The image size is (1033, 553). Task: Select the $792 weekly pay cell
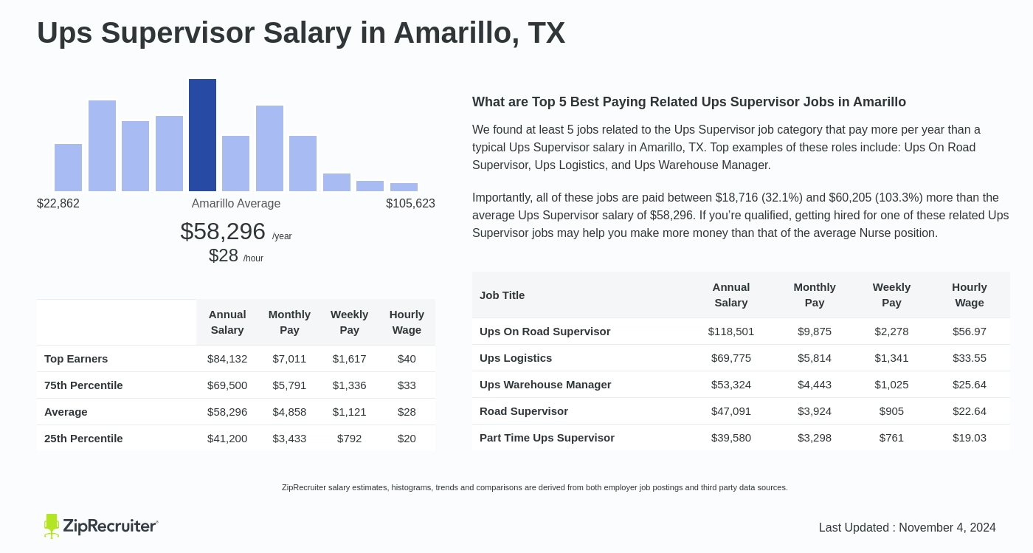(x=349, y=438)
